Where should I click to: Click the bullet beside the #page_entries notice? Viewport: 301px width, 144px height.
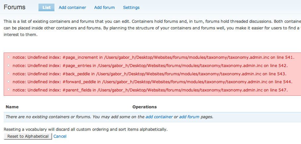(x=8, y=65)
